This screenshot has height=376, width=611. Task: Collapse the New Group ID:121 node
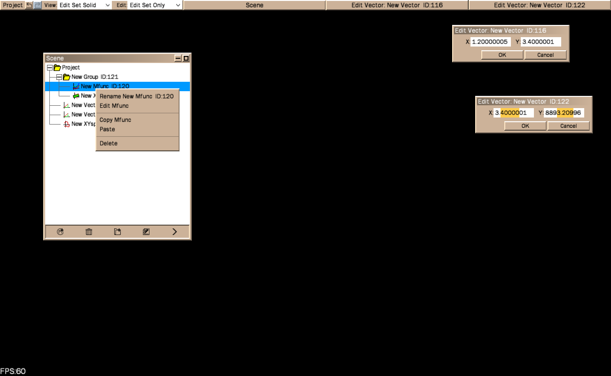point(59,77)
